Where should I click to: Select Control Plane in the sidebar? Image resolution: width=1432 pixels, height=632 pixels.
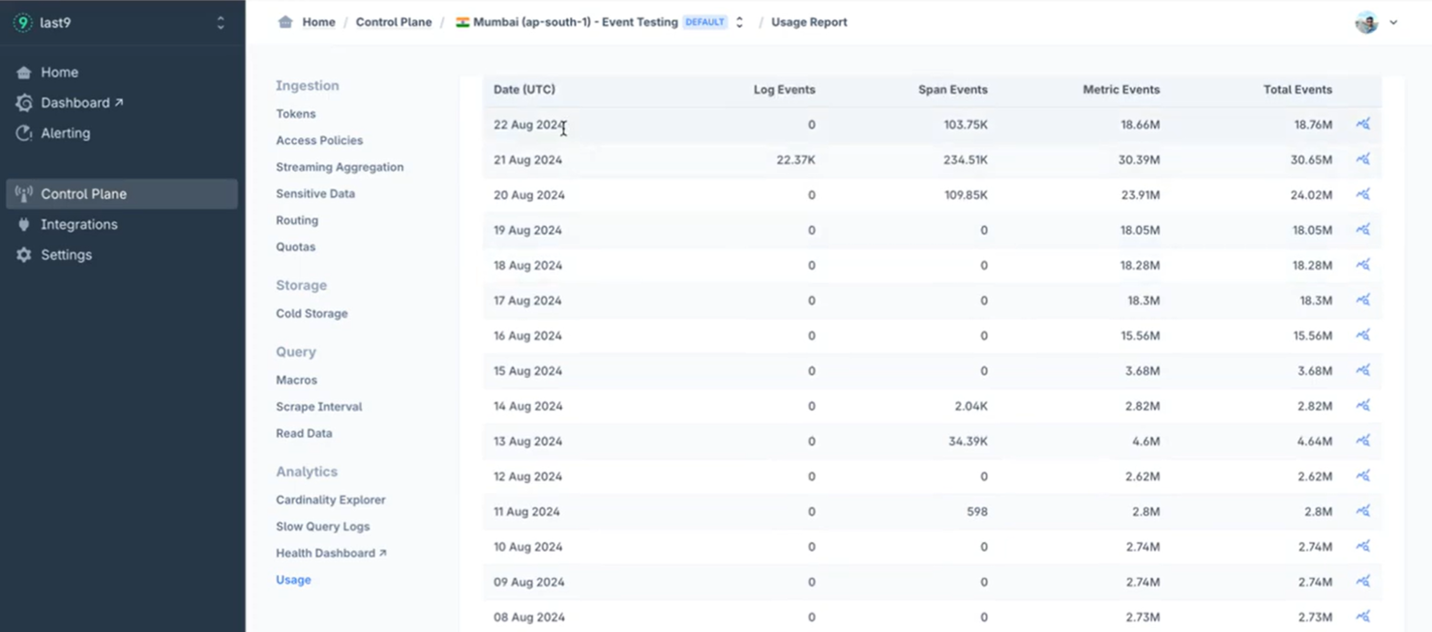click(x=122, y=194)
